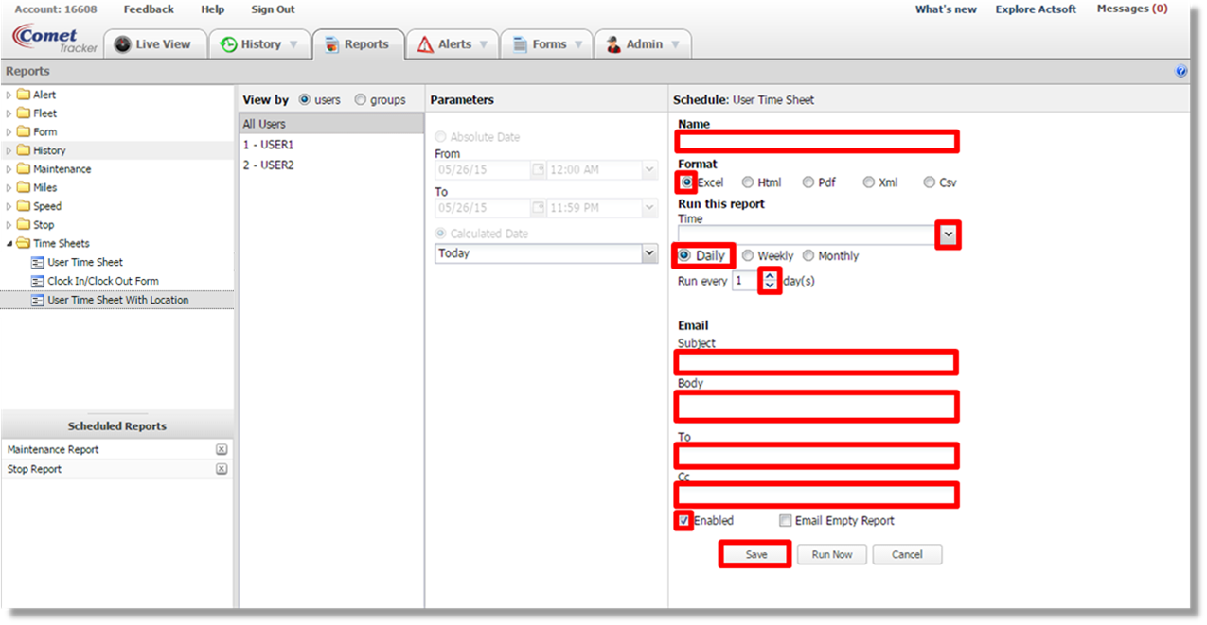
Task: Open the Explore Actsoft link
Action: [x=1036, y=9]
